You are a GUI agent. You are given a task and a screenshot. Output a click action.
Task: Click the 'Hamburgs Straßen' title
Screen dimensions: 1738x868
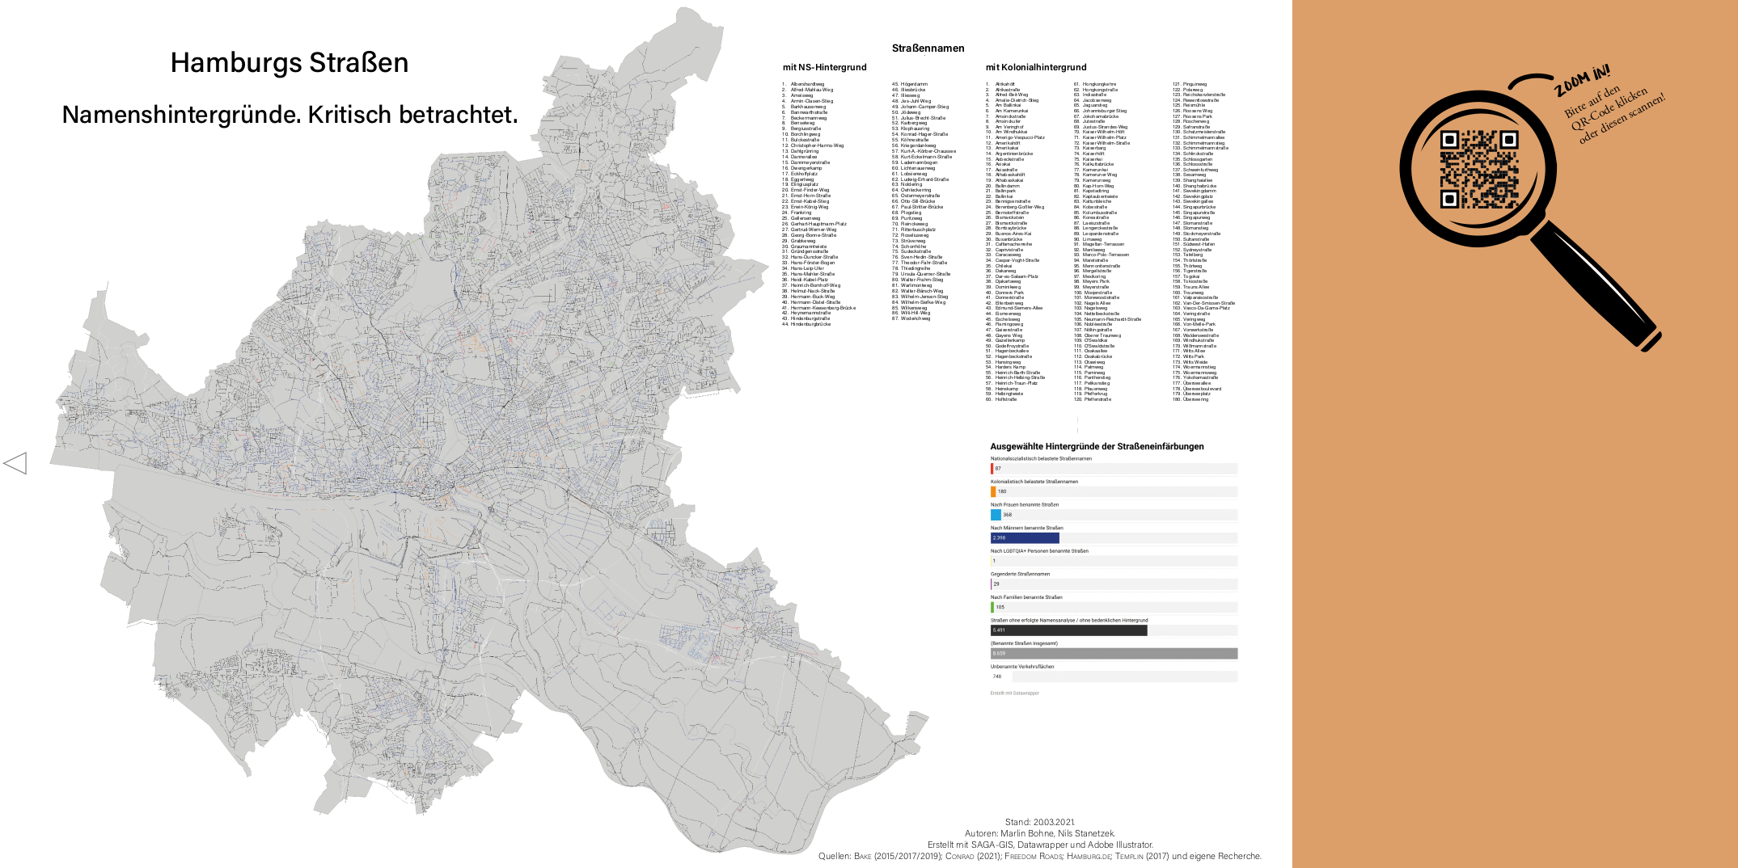[290, 63]
